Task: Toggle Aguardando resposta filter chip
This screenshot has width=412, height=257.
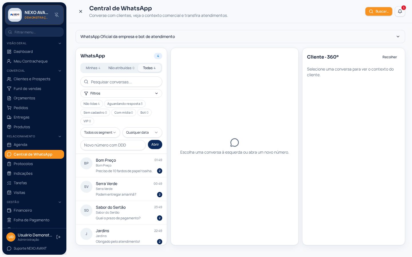Action: tap(125, 104)
